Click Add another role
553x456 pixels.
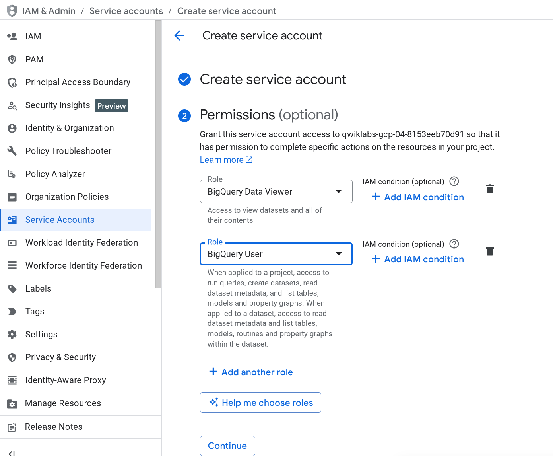tap(251, 372)
